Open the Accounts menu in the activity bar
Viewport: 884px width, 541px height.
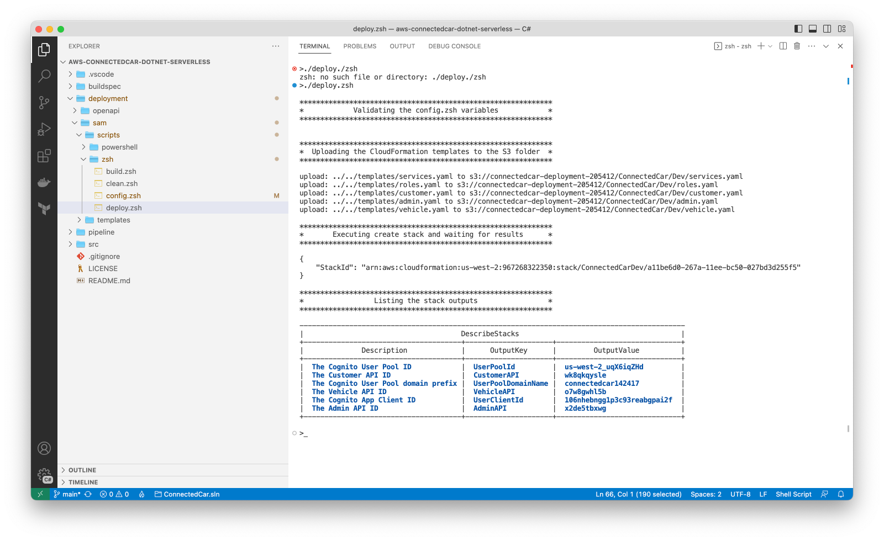pos(44,448)
